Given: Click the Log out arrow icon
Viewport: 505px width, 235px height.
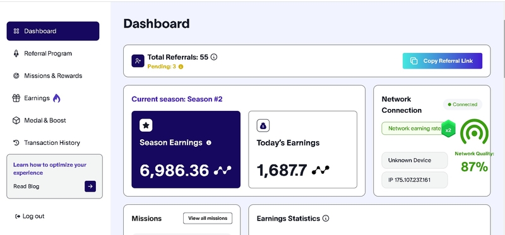Looking at the screenshot, I should click(18, 217).
